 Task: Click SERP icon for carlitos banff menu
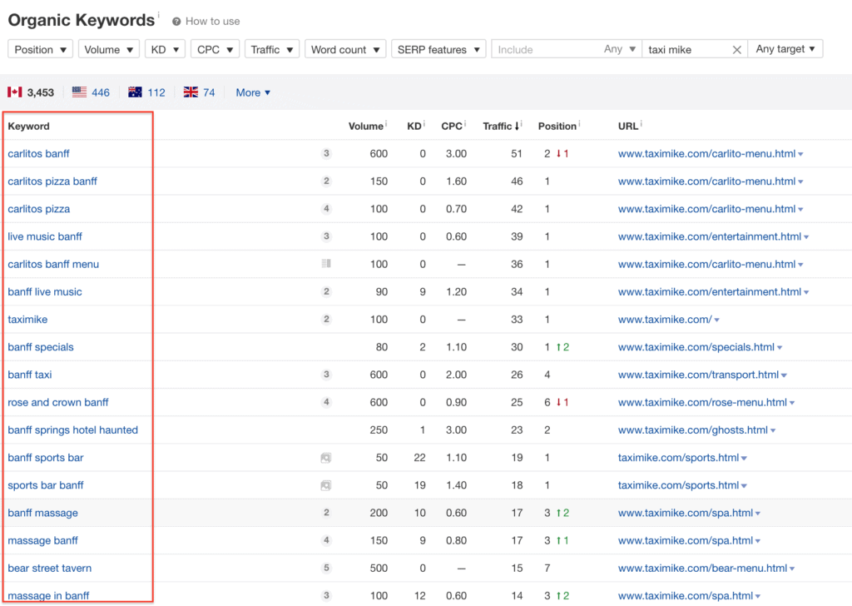tap(326, 264)
